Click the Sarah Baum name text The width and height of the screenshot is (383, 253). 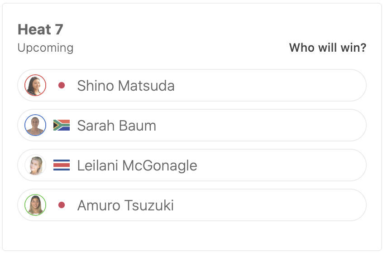(117, 125)
